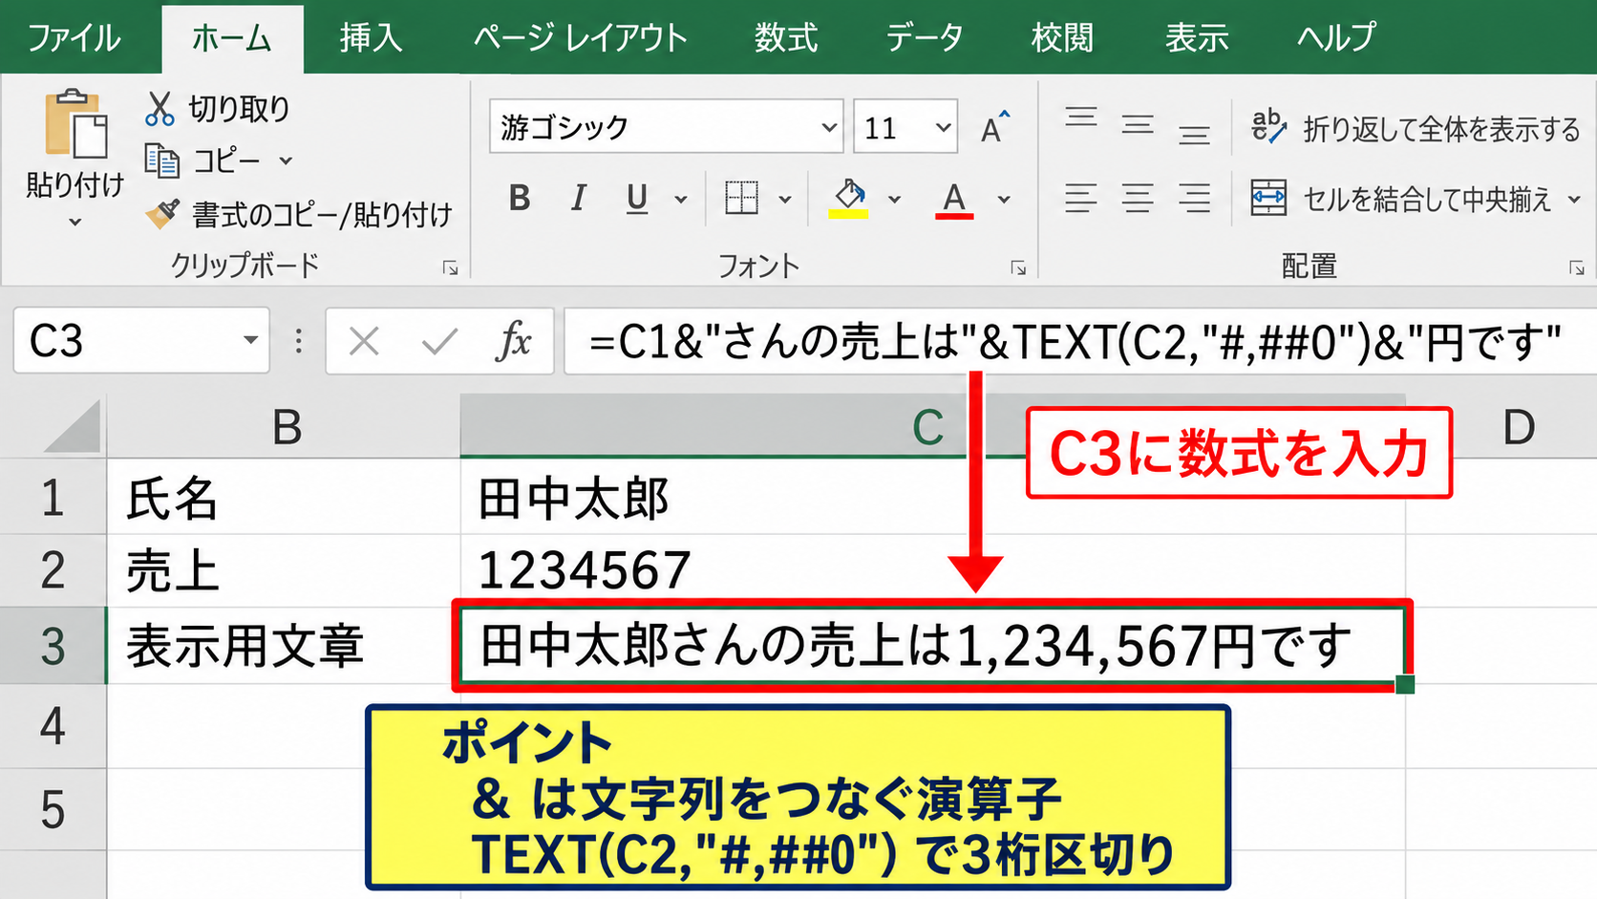The image size is (1597, 899).
Task: Toggle Bold formatting
Action: click(520, 199)
